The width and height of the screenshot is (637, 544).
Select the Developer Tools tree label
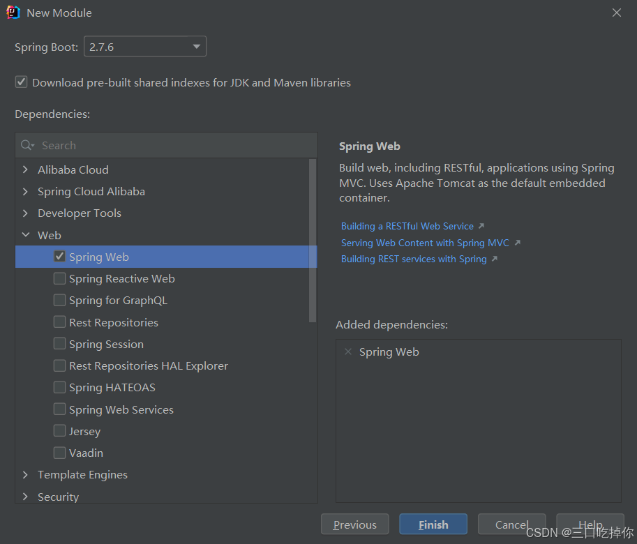point(80,213)
